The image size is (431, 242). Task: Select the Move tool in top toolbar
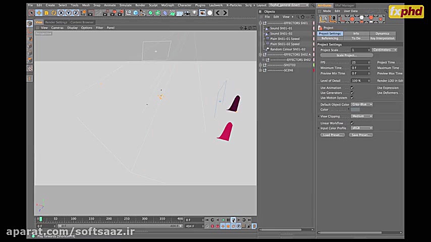tap(39, 13)
